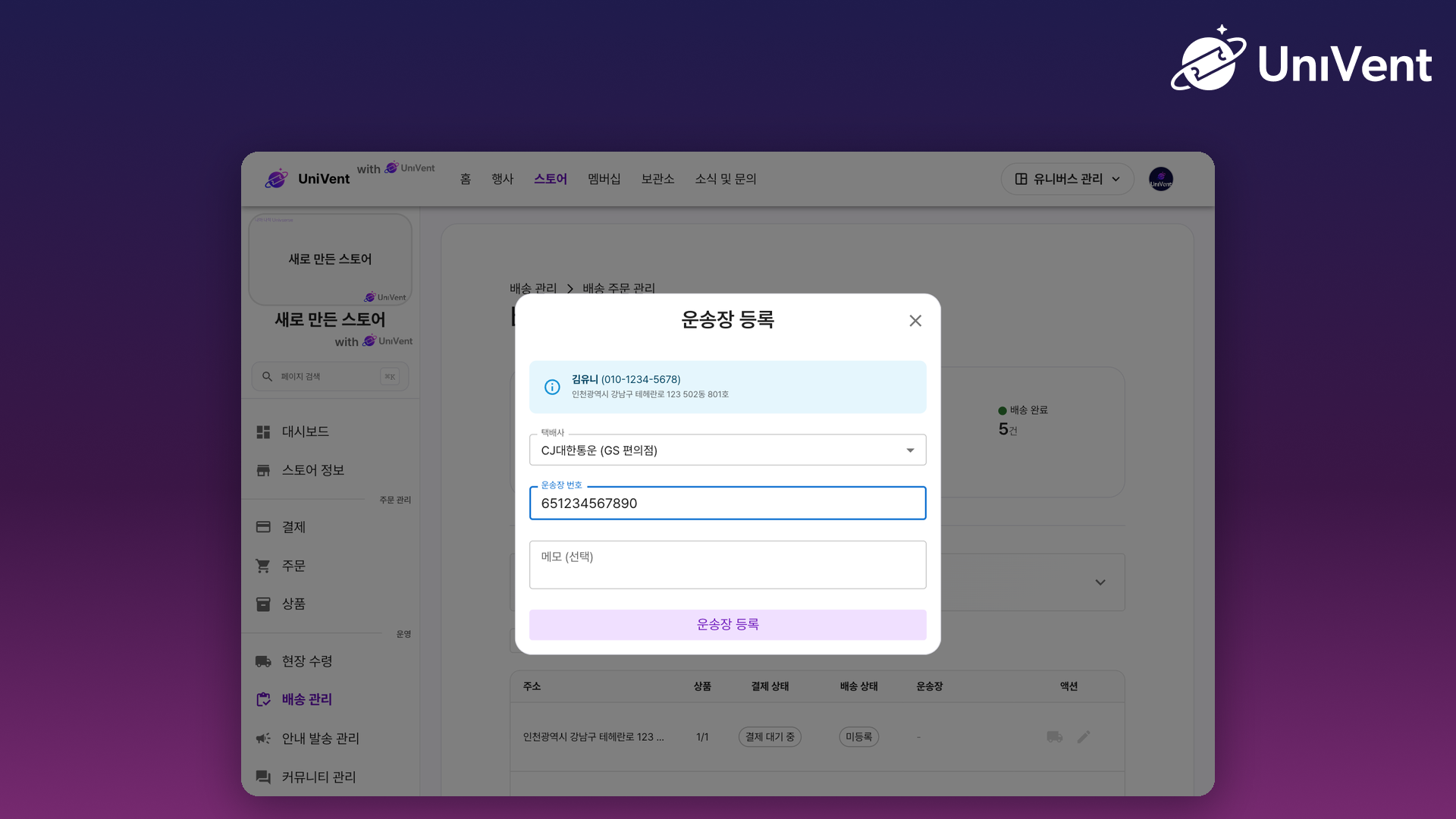Click the UniVent planet logo icon
This screenshot has width=1456, height=819.
pyautogui.click(x=276, y=178)
